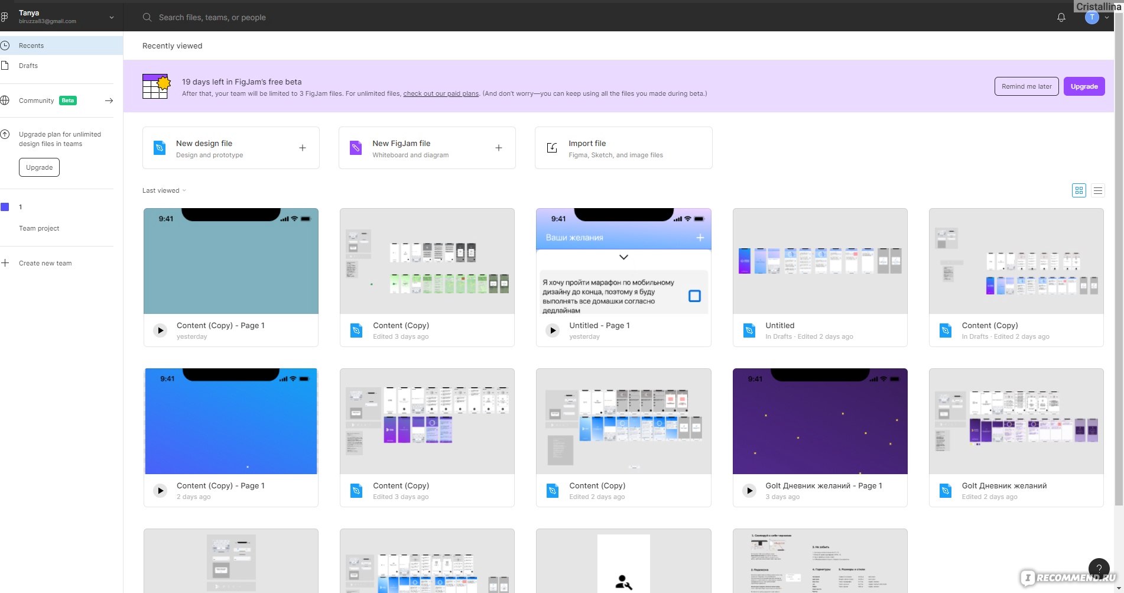This screenshot has height=593, width=1124.
Task: Click the blue design file icon in New design file
Action: [160, 148]
